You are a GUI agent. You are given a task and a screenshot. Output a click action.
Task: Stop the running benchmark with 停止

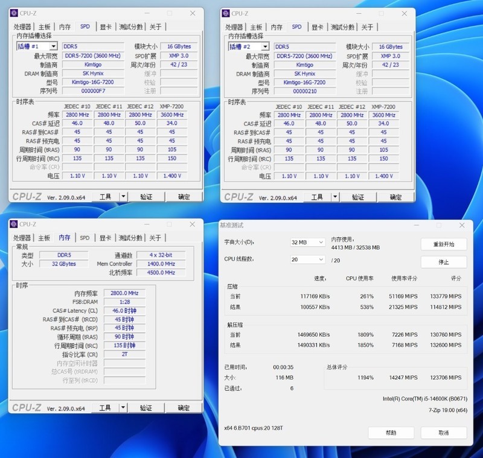(x=444, y=261)
